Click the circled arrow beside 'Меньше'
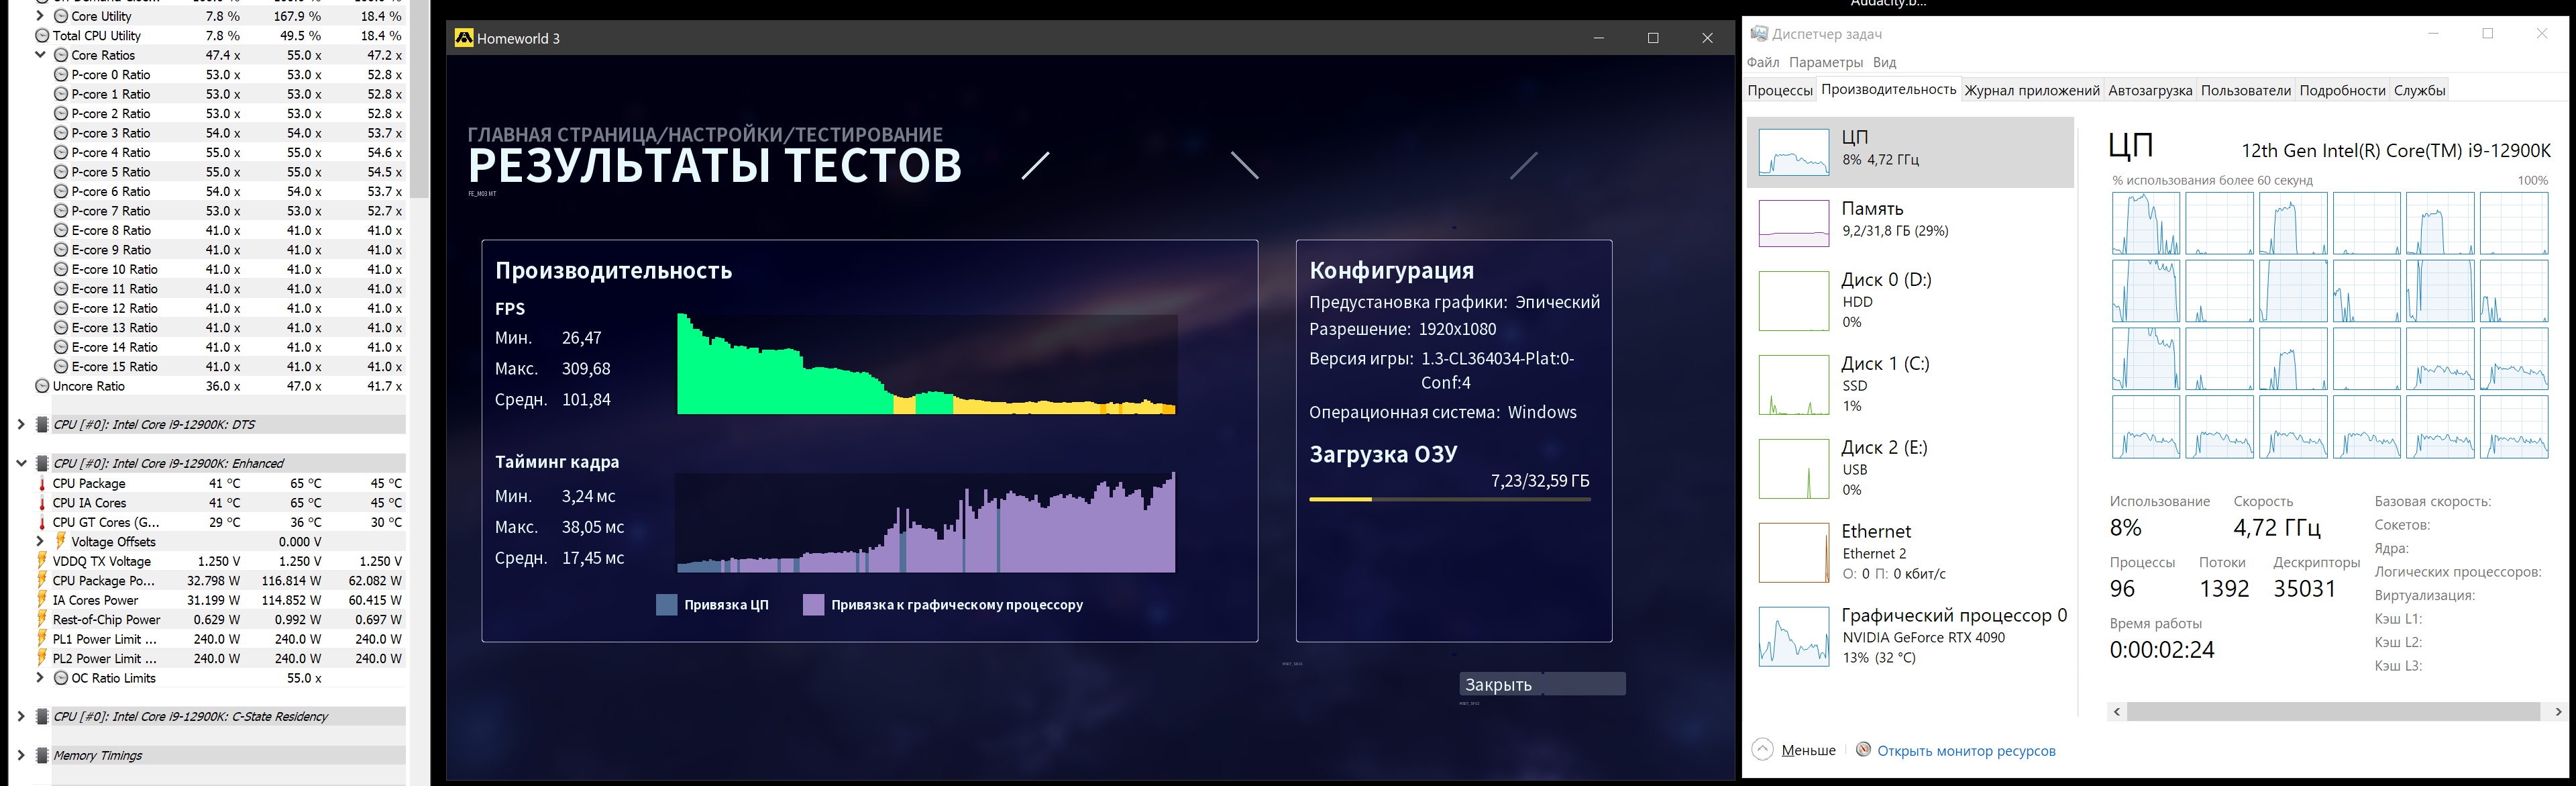 tap(1763, 750)
